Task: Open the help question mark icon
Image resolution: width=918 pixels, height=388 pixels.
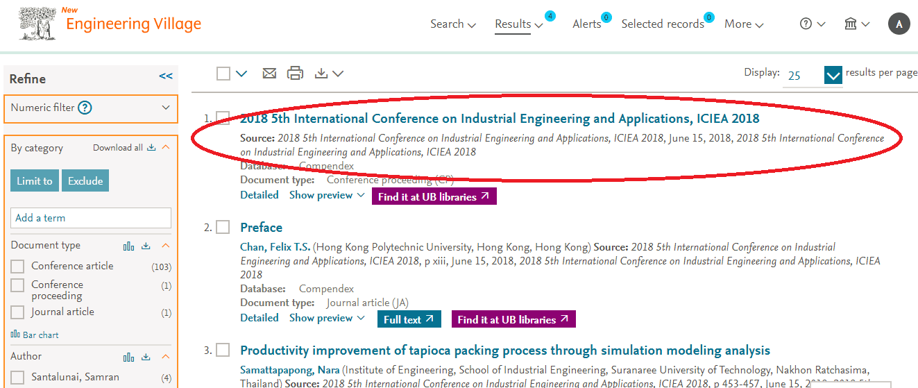Action: (x=806, y=24)
